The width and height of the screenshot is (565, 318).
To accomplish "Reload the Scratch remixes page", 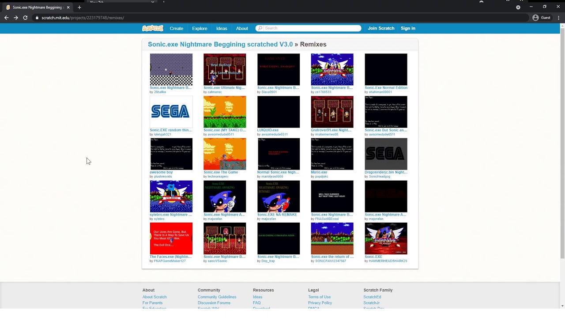I will pyautogui.click(x=25, y=18).
